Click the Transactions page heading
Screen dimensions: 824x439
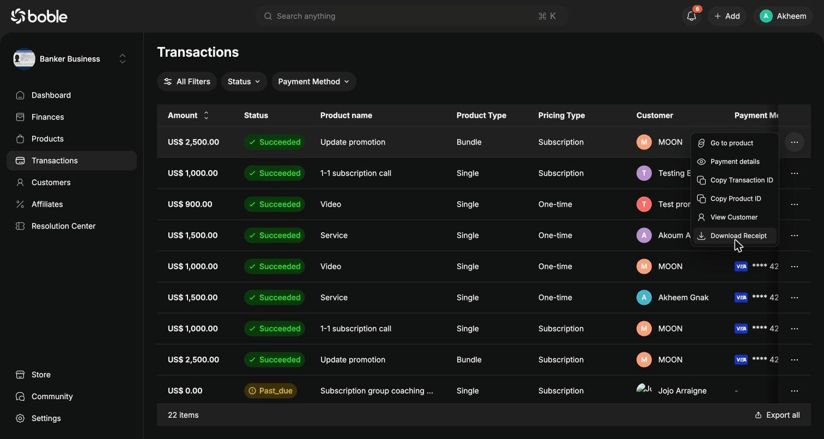click(198, 52)
